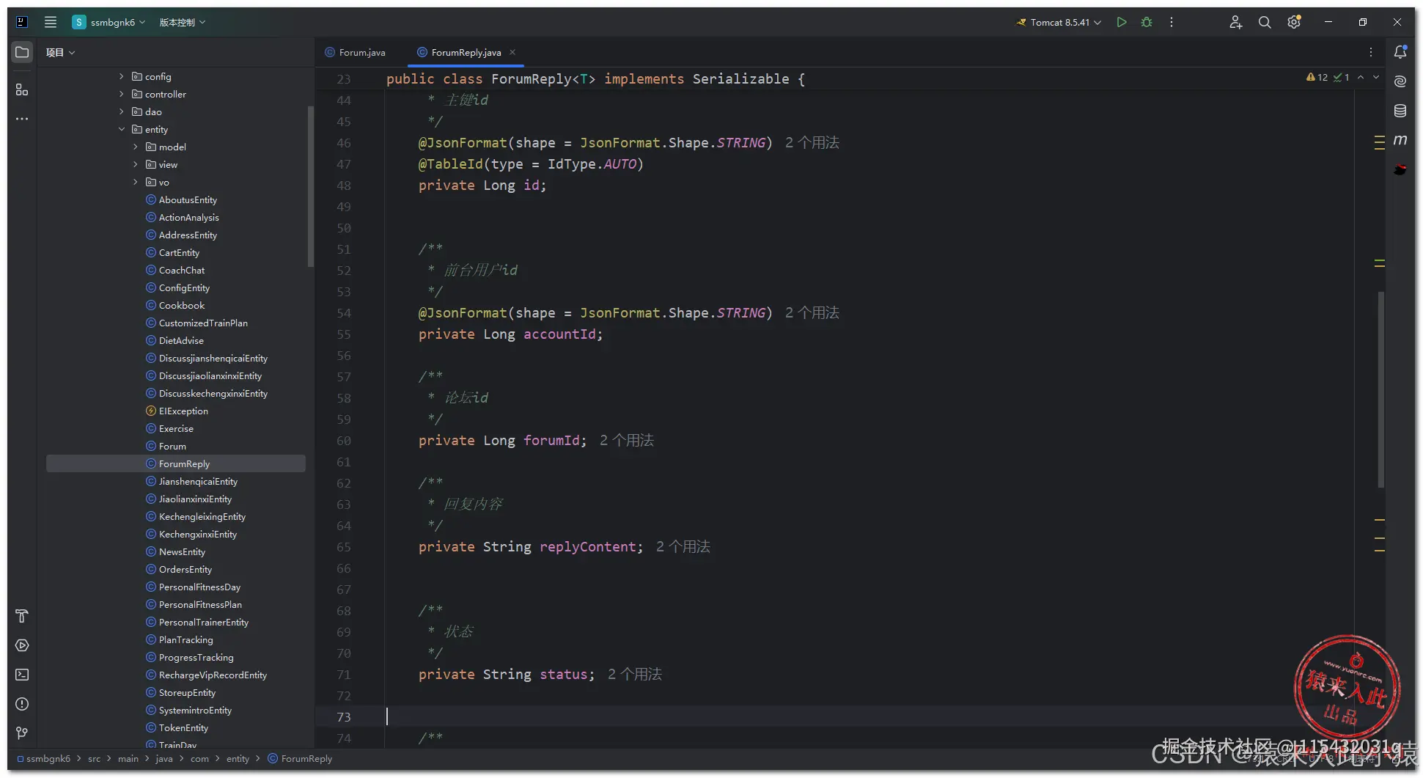The width and height of the screenshot is (1423, 778).
Task: Expand the config folder
Action: click(x=122, y=76)
